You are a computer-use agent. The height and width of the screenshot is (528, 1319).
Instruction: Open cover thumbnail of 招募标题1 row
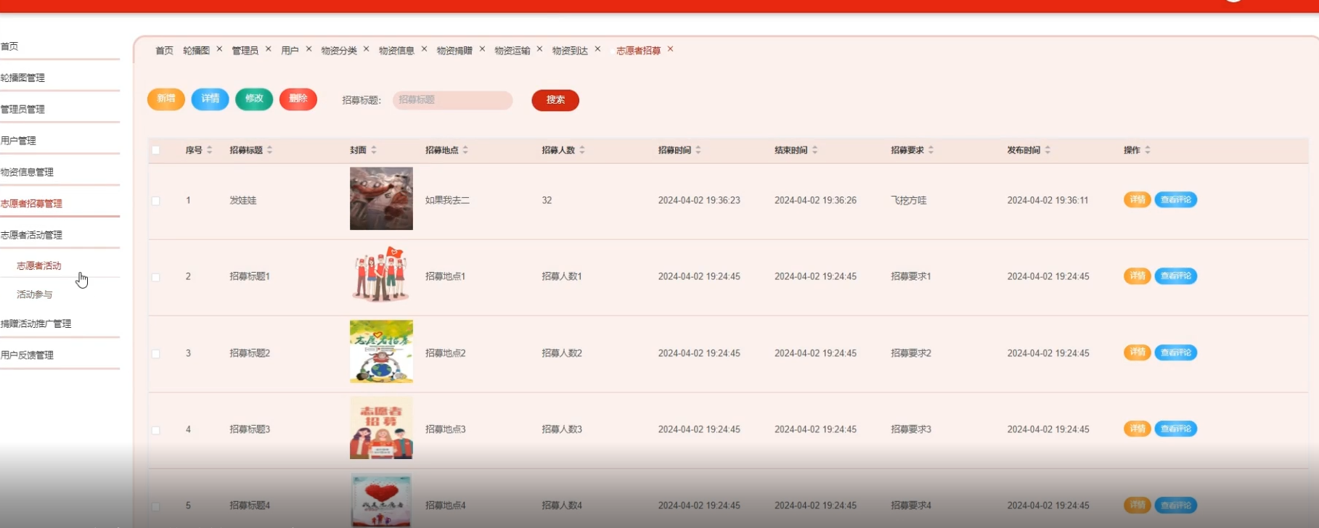381,275
